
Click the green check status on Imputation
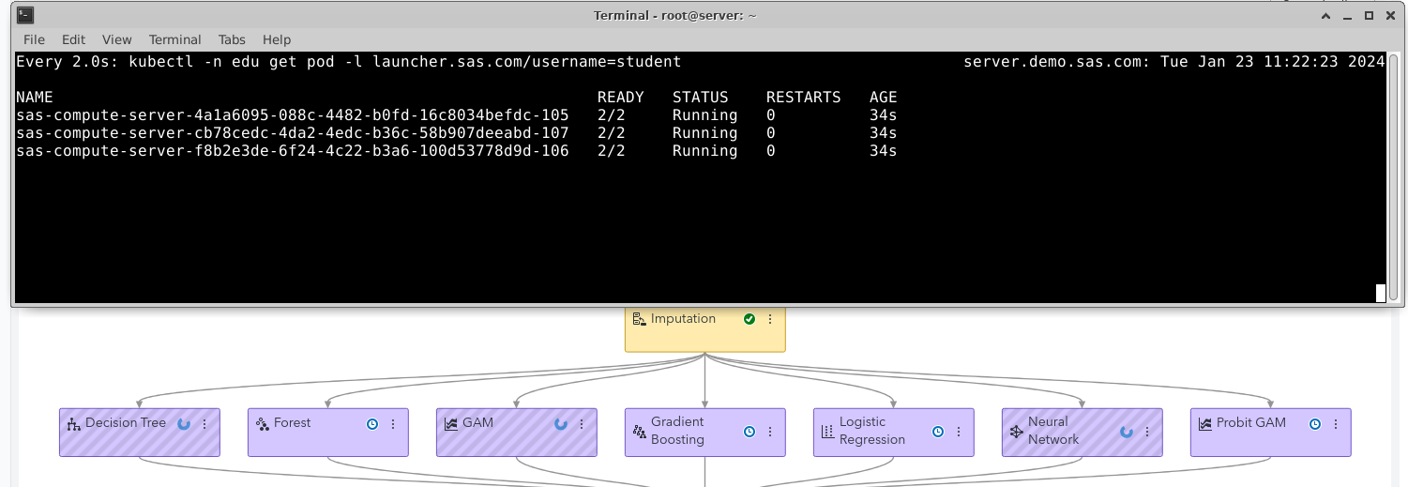(x=749, y=319)
